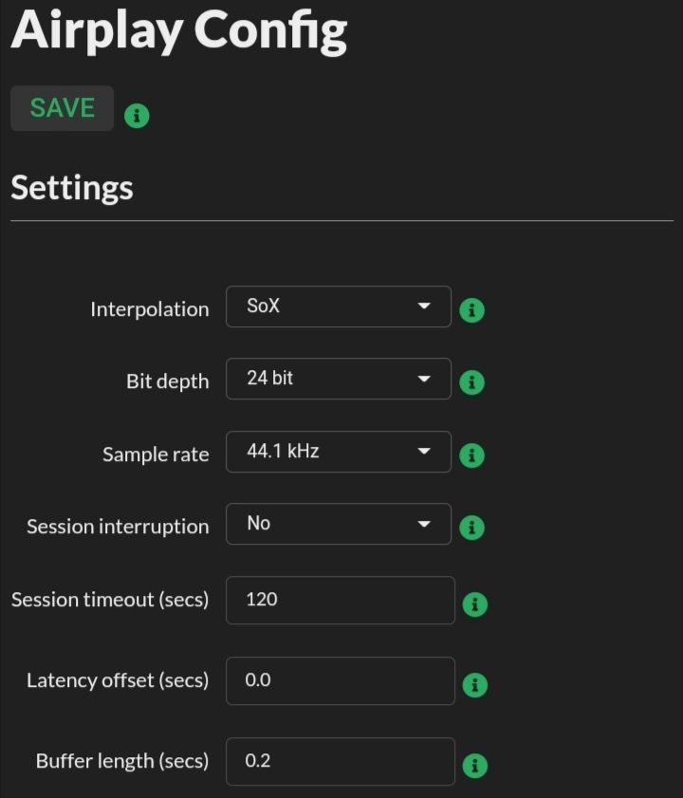Image resolution: width=683 pixels, height=798 pixels.
Task: Open the info icon next to SAVE
Action: click(137, 116)
